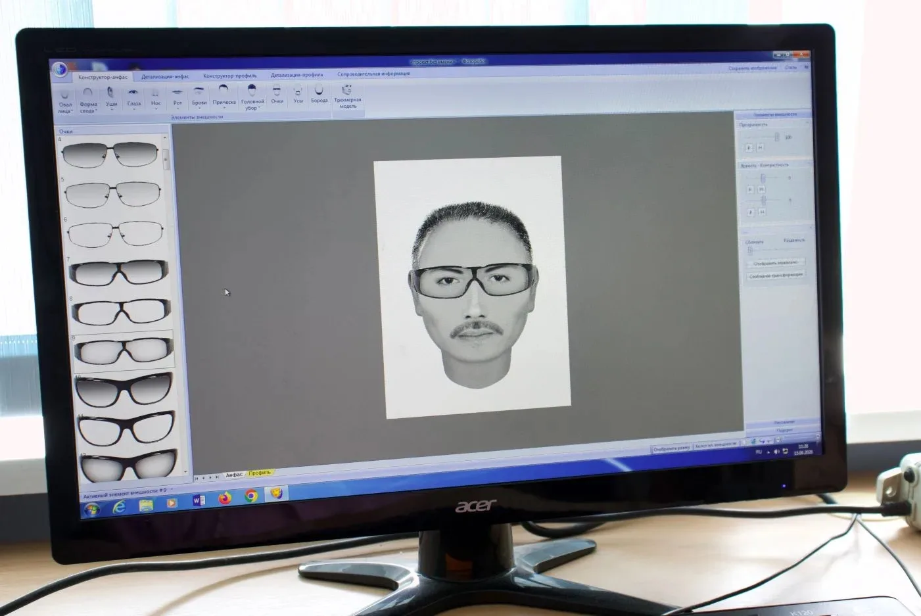Screen dimensions: 921x616
Task: Click the RU language indicator in tray
Action: (759, 452)
